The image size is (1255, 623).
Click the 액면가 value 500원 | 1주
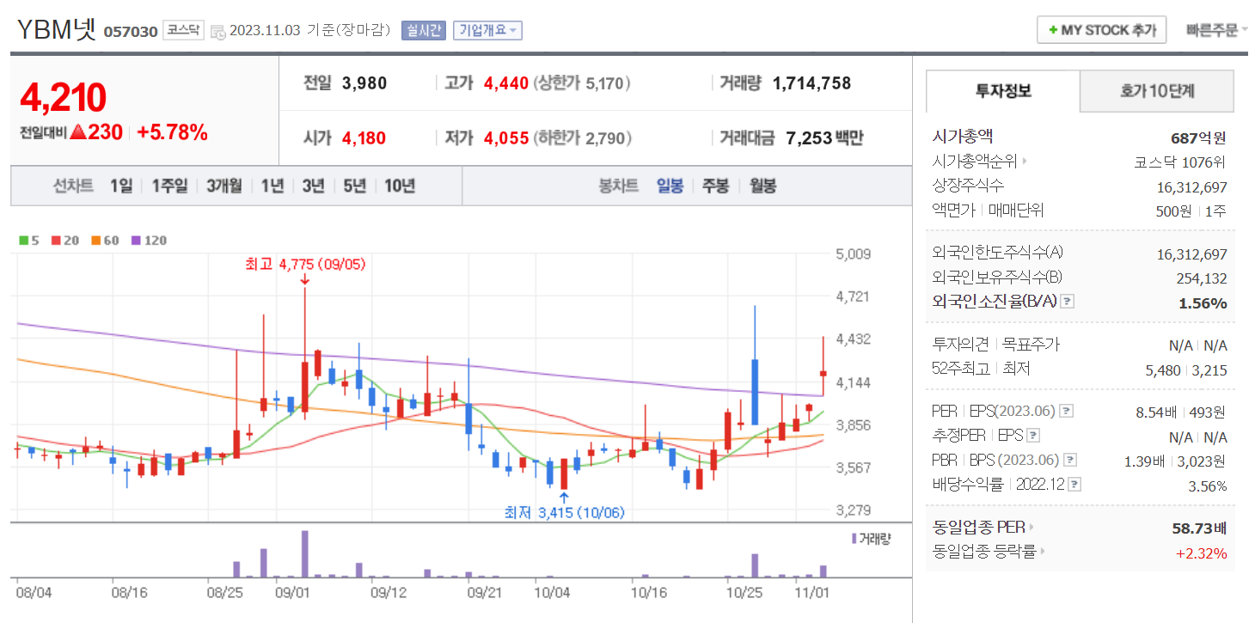(1191, 211)
